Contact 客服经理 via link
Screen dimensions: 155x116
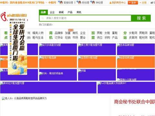[68, 3]
